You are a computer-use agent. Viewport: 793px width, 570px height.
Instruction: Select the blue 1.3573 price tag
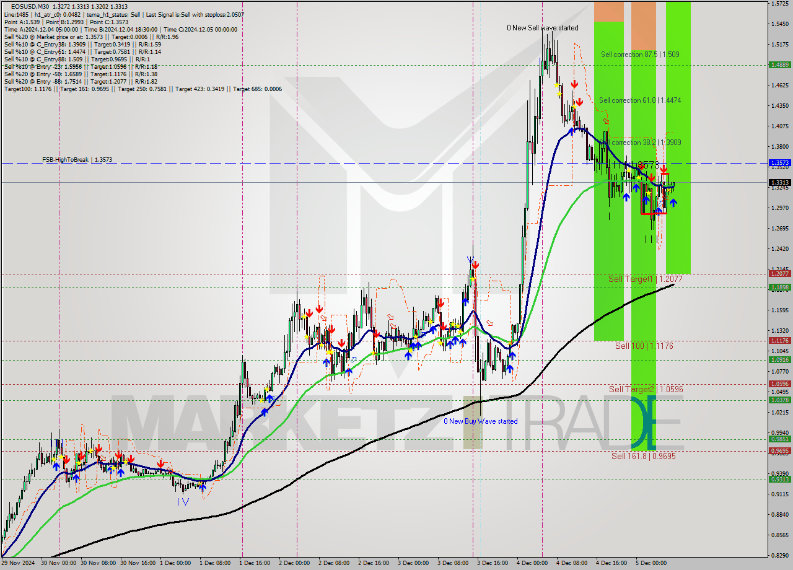coord(779,162)
